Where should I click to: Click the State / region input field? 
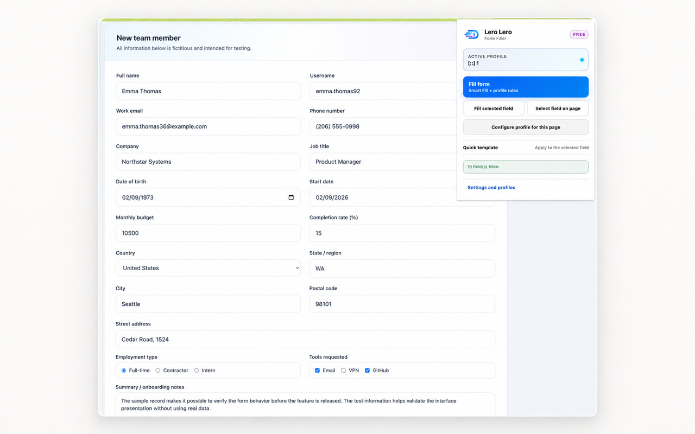click(x=402, y=269)
